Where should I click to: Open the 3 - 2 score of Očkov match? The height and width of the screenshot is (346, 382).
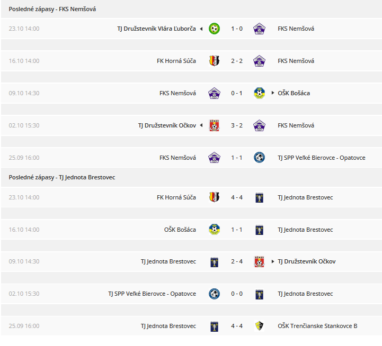click(x=236, y=125)
